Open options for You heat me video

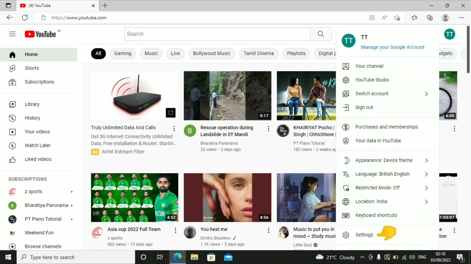(268, 230)
